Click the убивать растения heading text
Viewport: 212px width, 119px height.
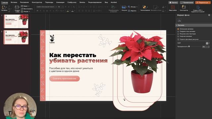click(78, 61)
